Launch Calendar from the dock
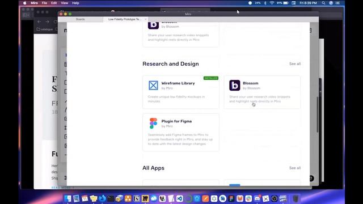 coord(85,198)
